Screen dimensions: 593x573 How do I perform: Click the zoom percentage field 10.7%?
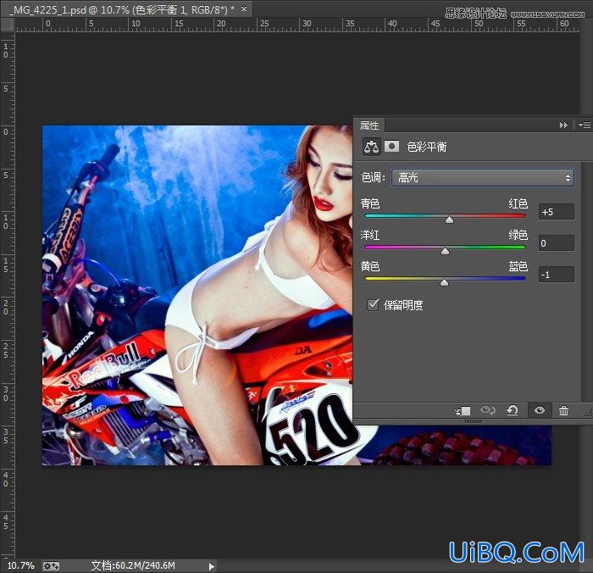(20, 566)
